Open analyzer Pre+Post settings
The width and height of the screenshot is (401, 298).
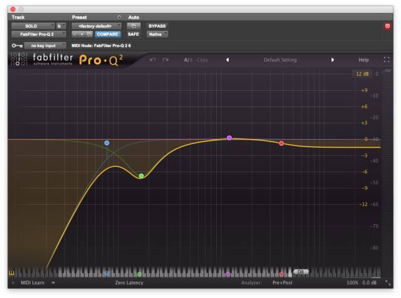pos(283,283)
